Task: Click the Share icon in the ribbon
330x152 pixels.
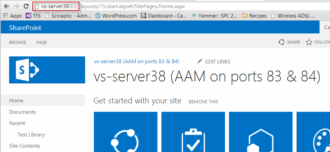Action: (281, 42)
